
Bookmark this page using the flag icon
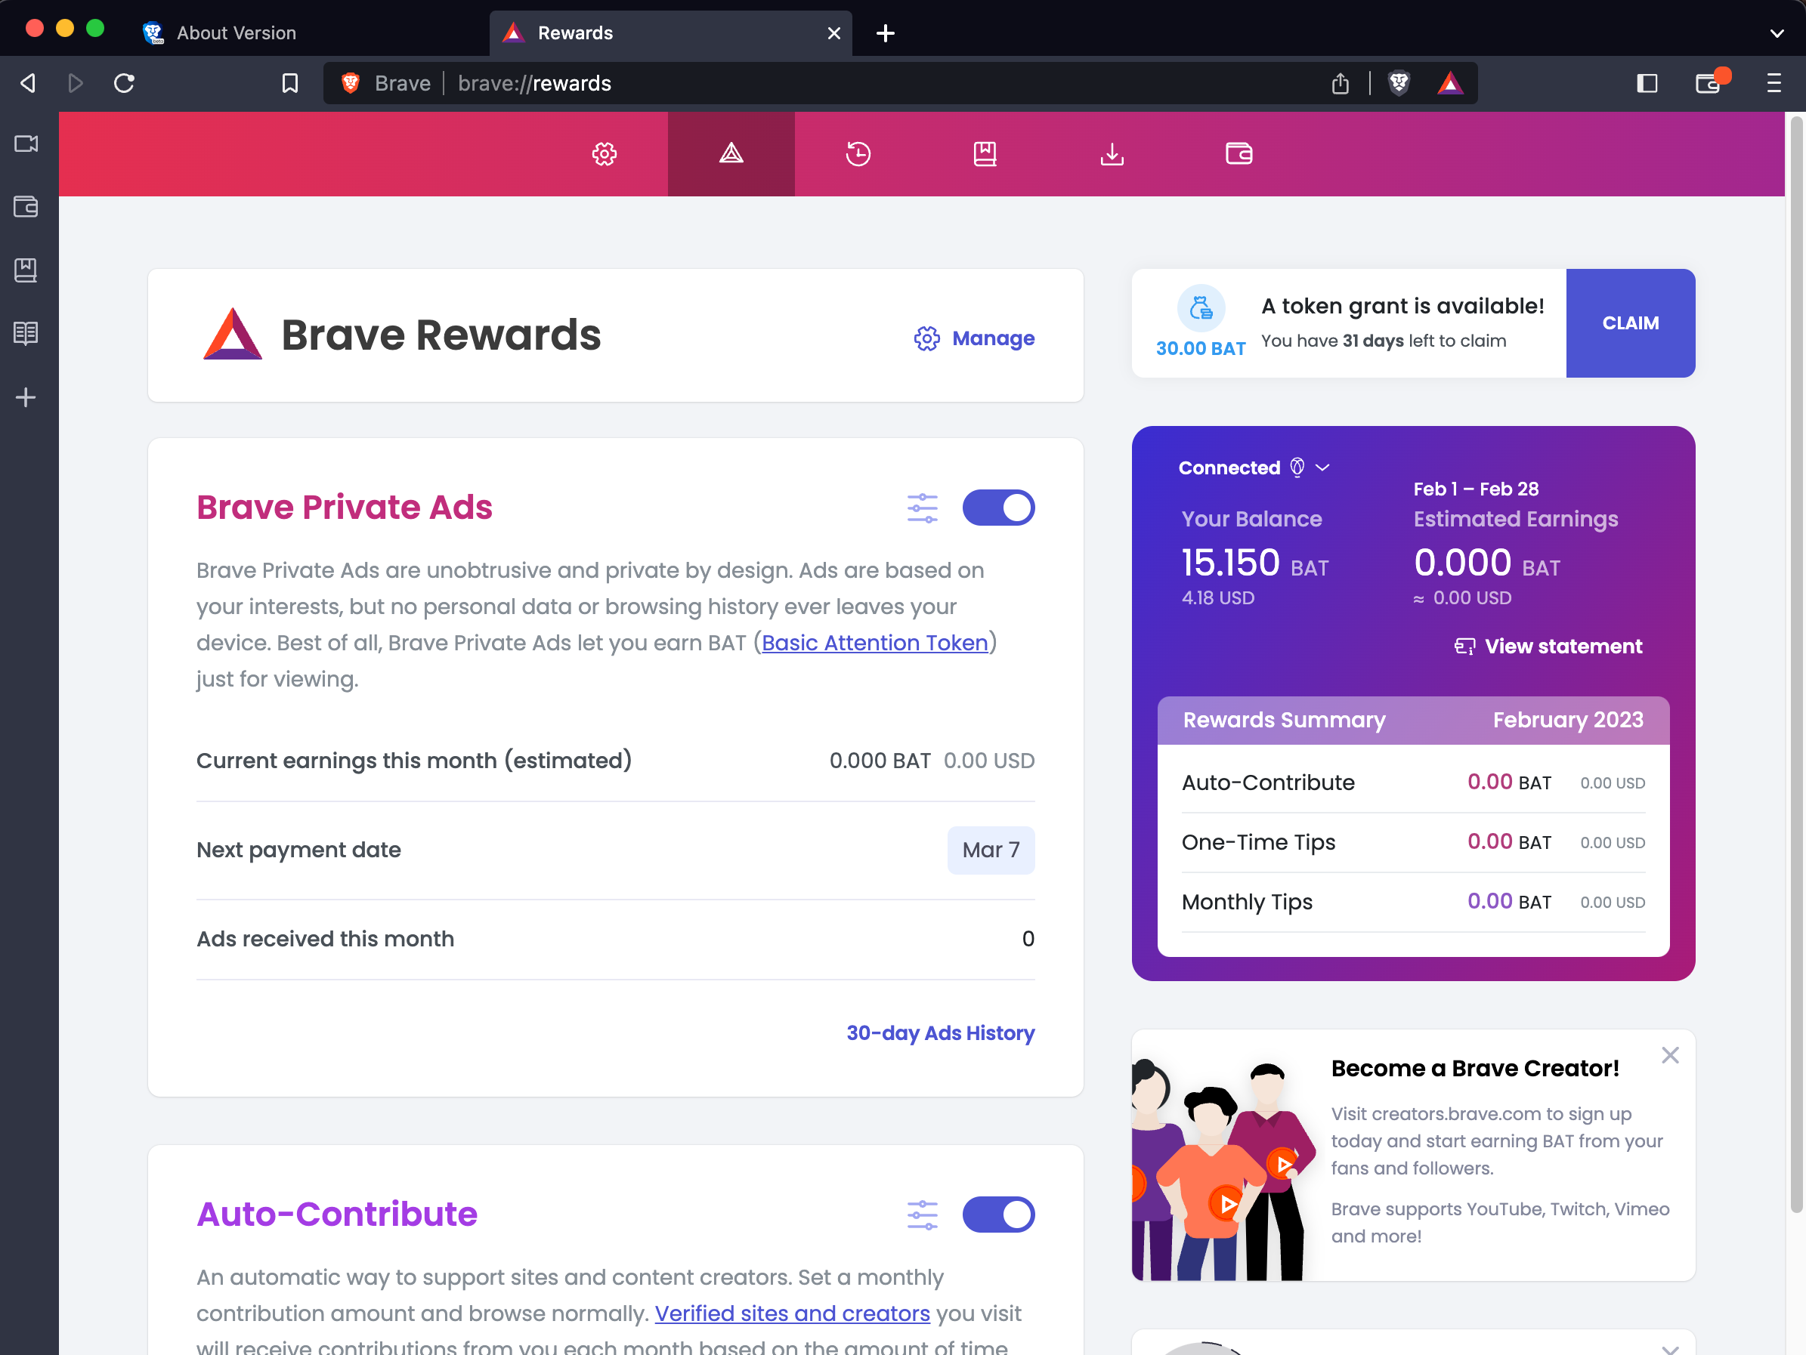click(x=290, y=82)
